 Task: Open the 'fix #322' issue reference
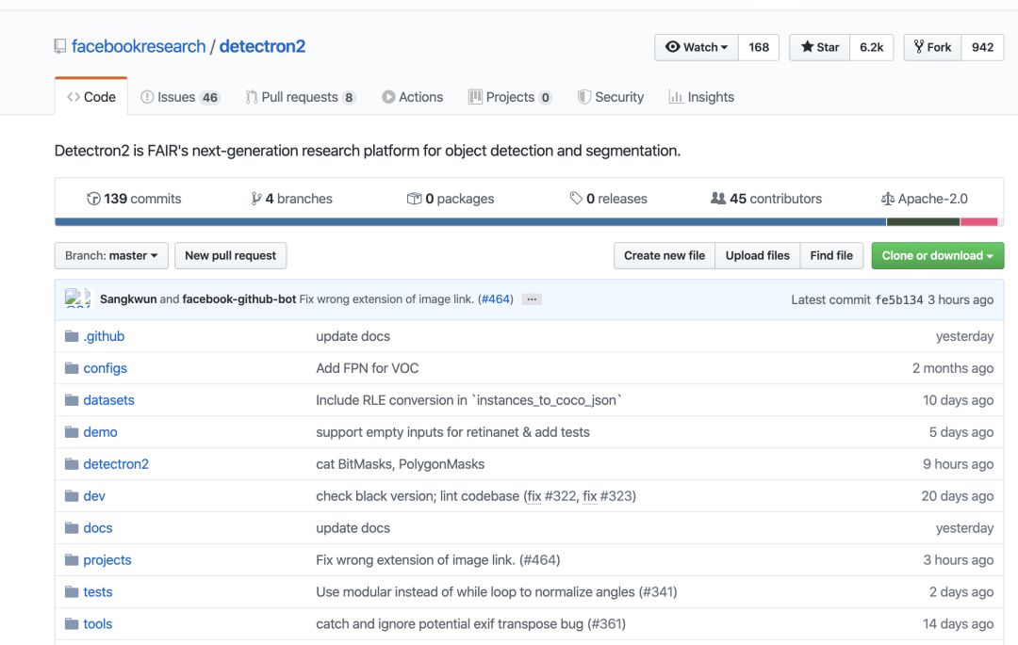tap(551, 496)
